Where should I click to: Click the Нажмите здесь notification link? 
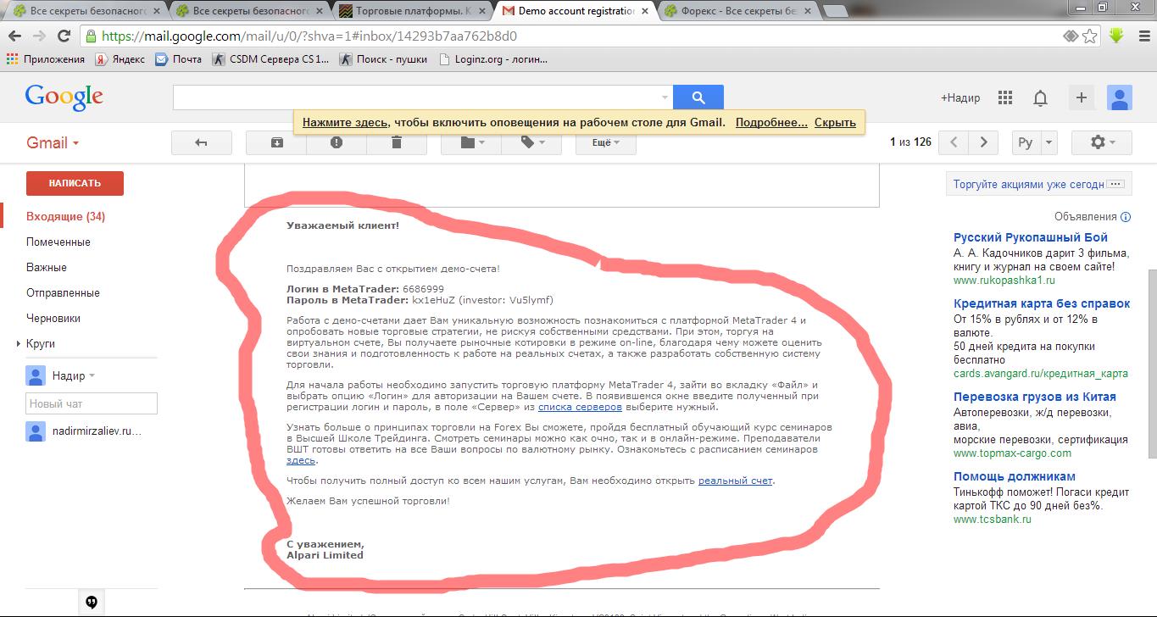click(x=344, y=122)
